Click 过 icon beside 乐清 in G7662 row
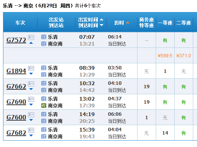Image resolution: width=197 pixels, height=147 pixels. point(44,83)
